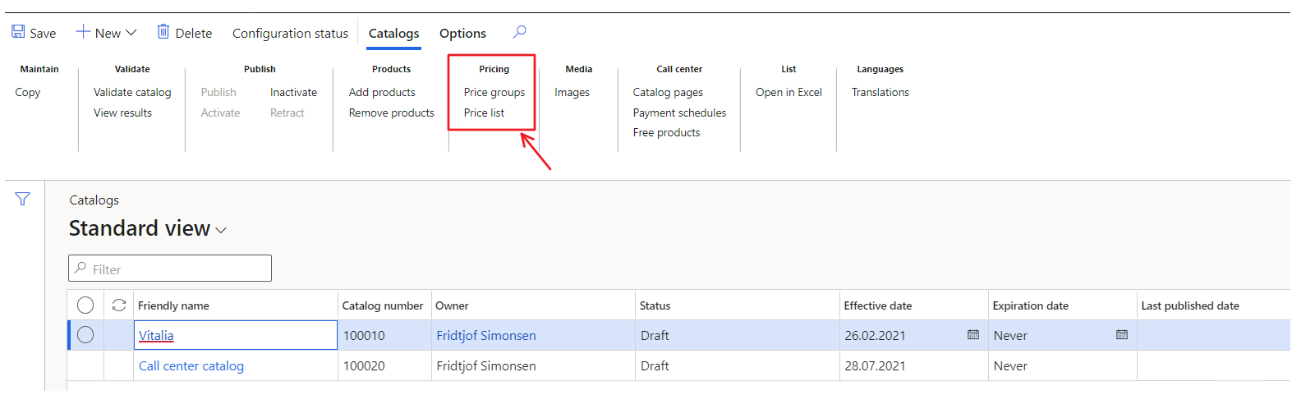Open the filter pane funnel icon
The image size is (1315, 395).
click(22, 199)
